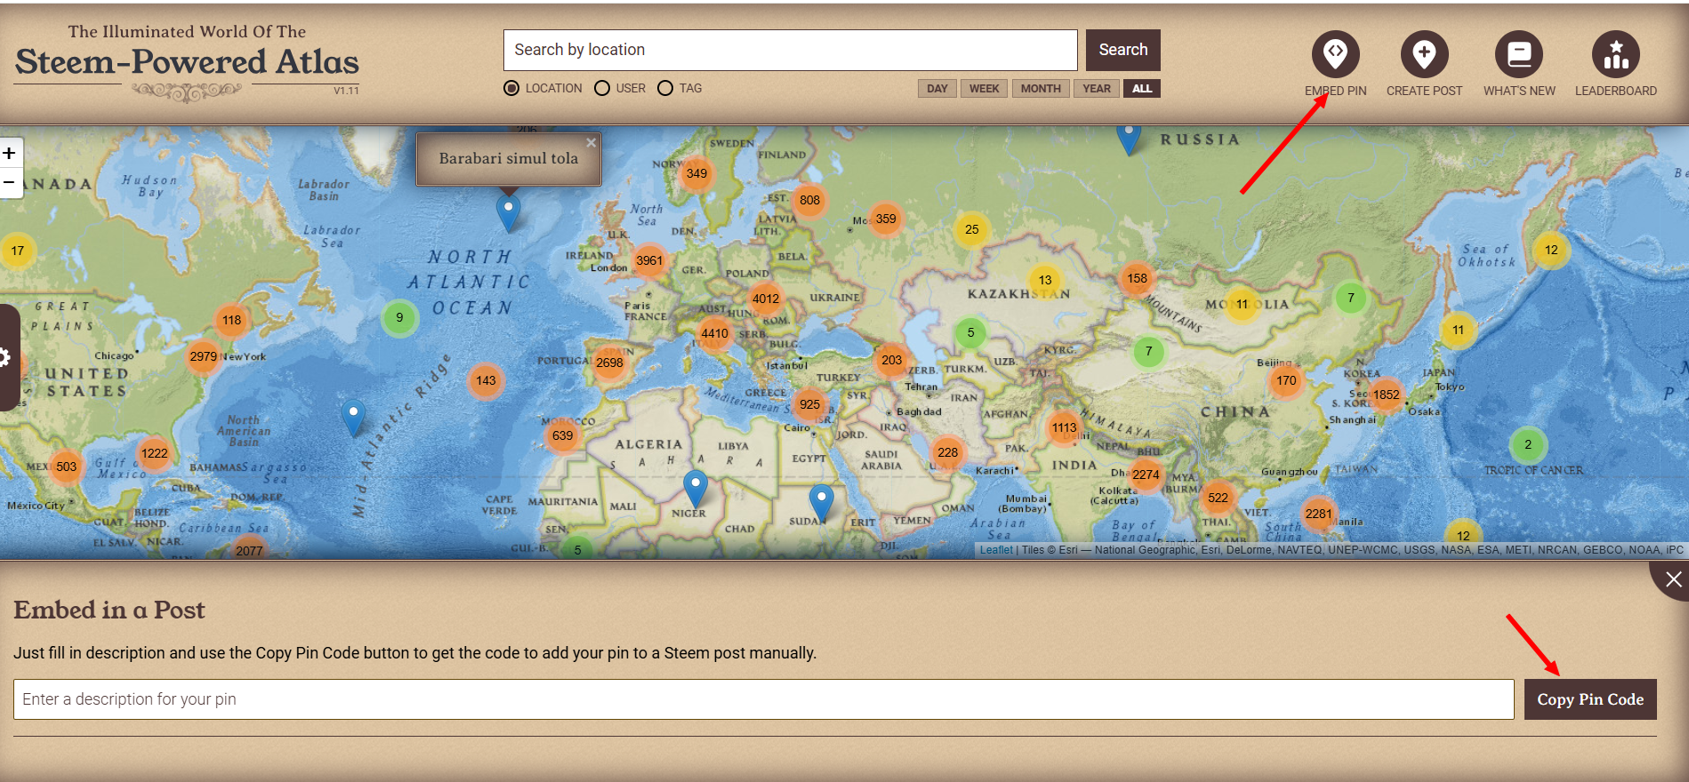Click the blue pin in Russia
Viewport: 1689px width, 782px height.
1128,139
